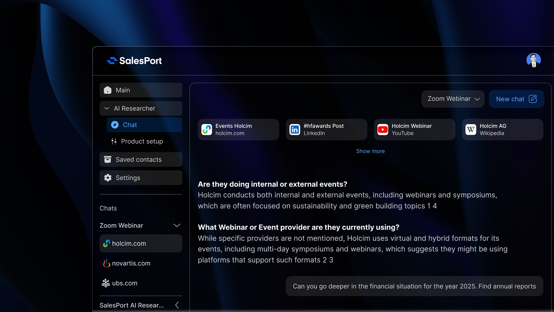Start a New chat
The width and height of the screenshot is (554, 312).
coord(516,99)
